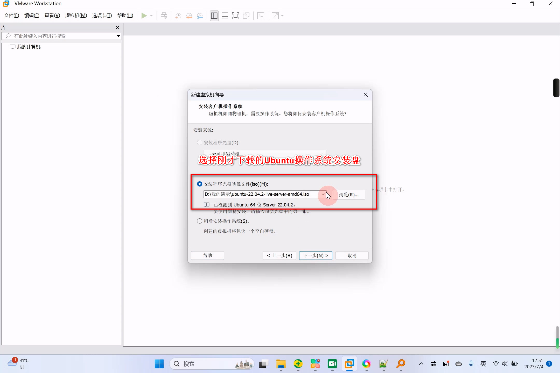Close the 新建虚拟机向导 dialog
This screenshot has height=373, width=560.
point(366,95)
